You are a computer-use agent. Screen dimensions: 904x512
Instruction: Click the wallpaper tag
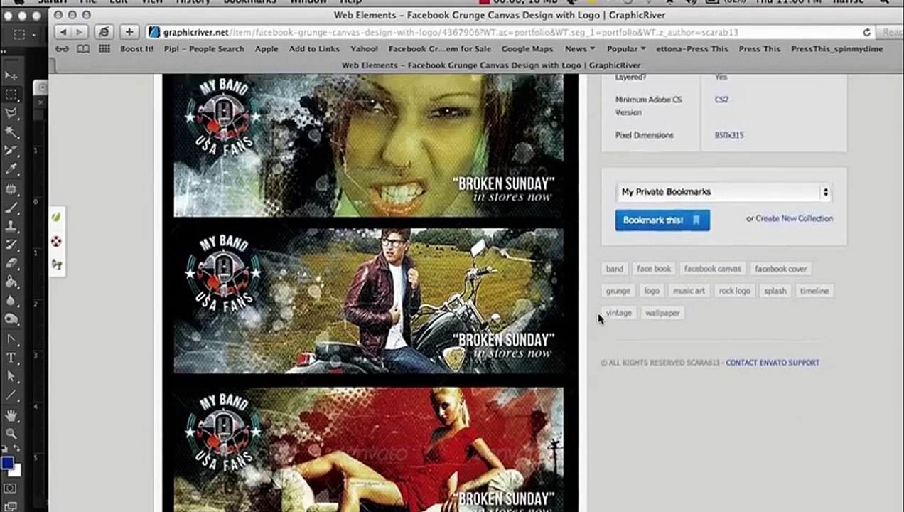662,313
